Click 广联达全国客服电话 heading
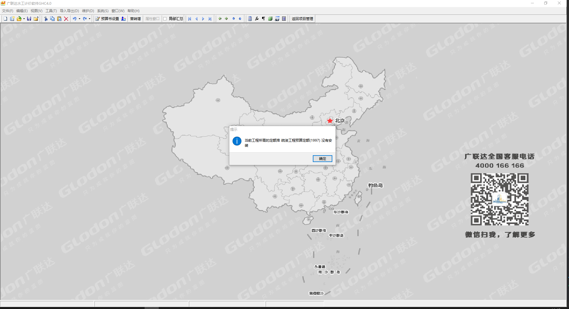This screenshot has height=309, width=569. coord(499,156)
